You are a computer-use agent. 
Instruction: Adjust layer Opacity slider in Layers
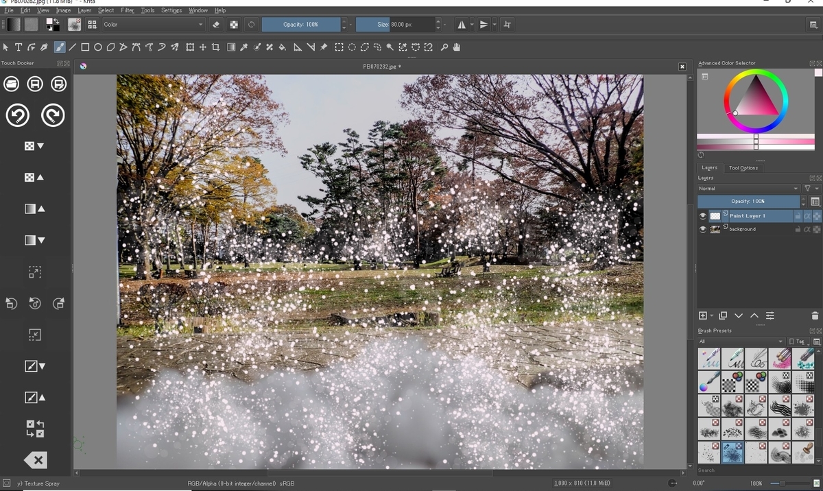coord(748,202)
